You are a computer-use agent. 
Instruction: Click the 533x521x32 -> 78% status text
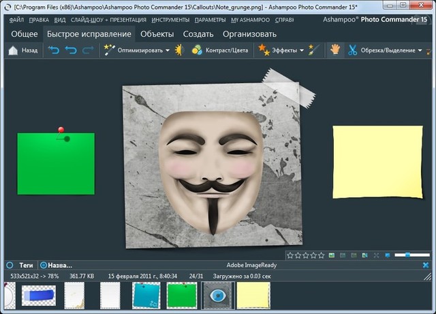(x=35, y=276)
